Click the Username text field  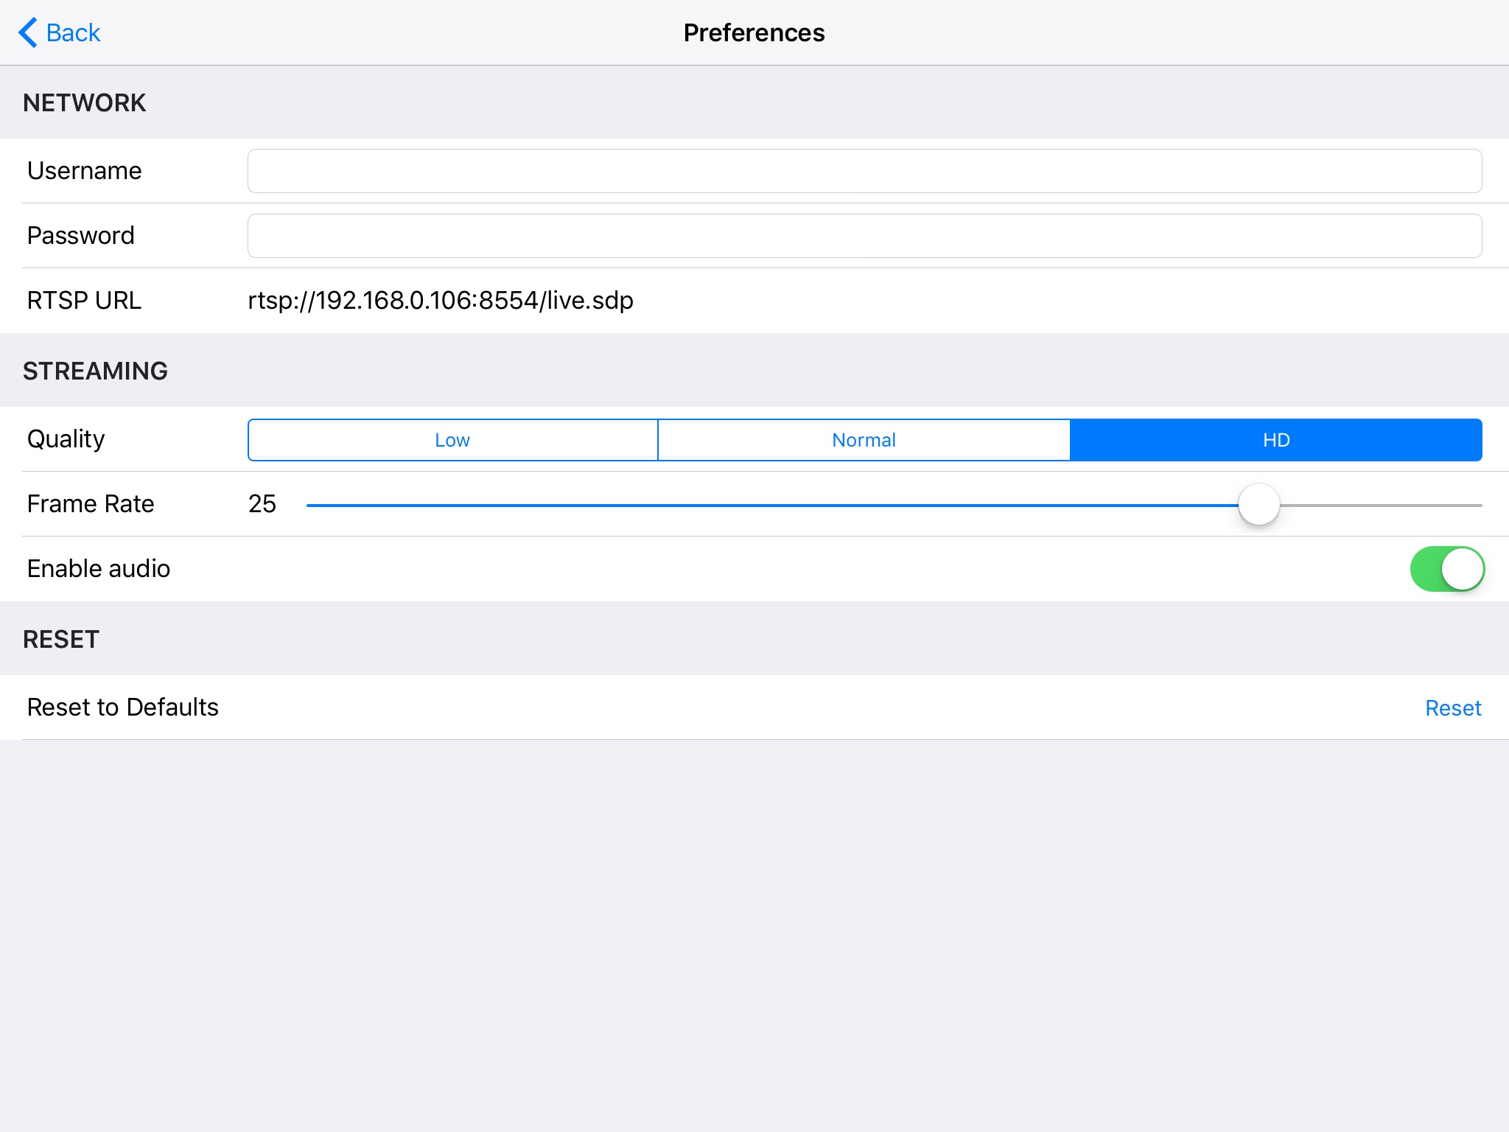(864, 171)
